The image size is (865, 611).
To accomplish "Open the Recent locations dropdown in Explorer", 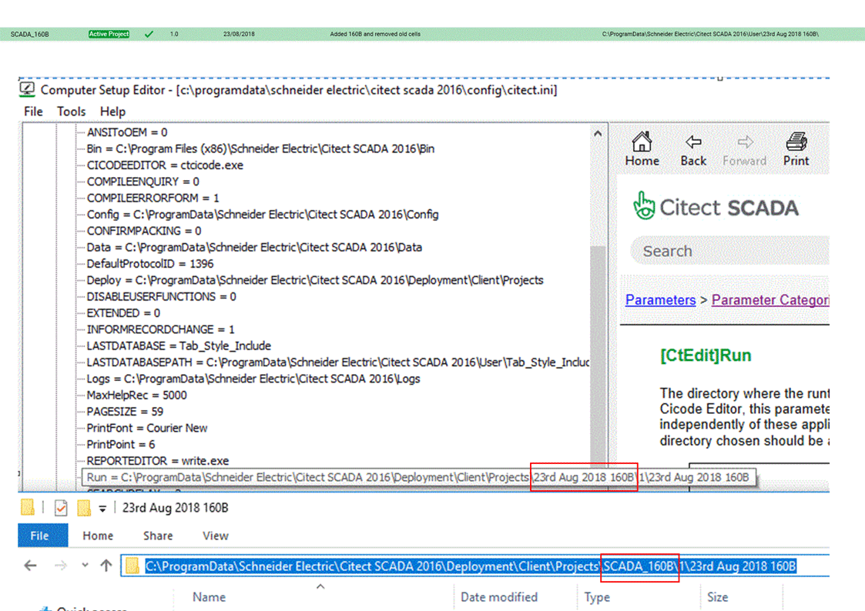I will click(85, 566).
